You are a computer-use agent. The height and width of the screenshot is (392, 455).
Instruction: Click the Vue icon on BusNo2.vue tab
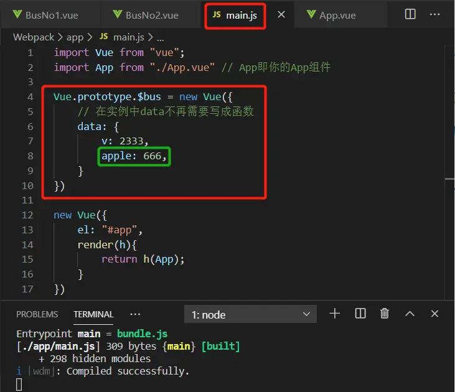(x=118, y=14)
